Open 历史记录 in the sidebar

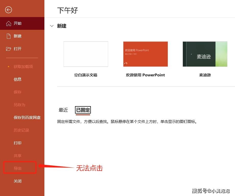click(x=22, y=130)
